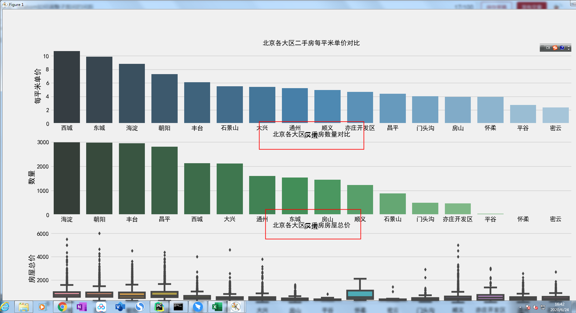The height and width of the screenshot is (313, 576).
Task: Select the matplotlib Figure taskbar icon
Action: tap(236, 307)
